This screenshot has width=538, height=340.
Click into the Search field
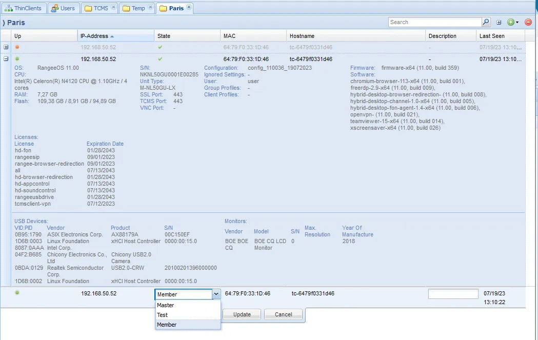point(435,22)
